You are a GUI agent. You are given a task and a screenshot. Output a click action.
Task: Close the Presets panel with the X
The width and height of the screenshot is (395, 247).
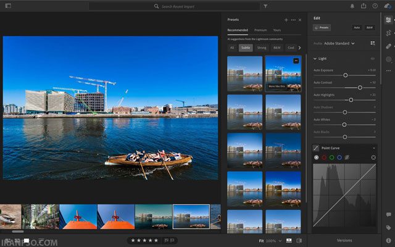tap(300, 20)
